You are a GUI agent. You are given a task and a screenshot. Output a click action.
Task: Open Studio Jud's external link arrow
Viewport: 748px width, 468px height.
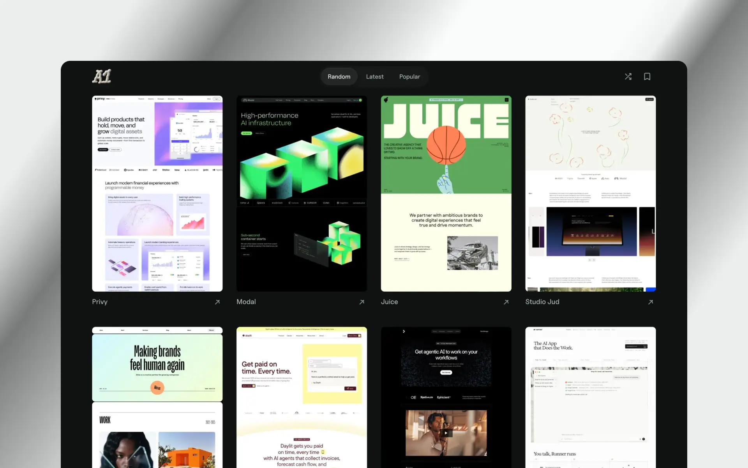click(x=651, y=302)
